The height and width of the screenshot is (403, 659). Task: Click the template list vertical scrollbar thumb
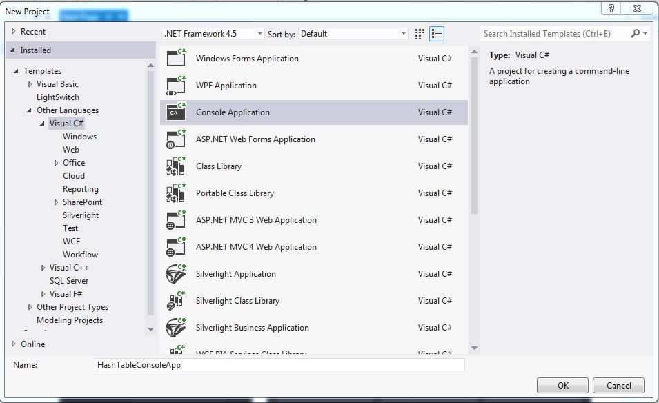pyautogui.click(x=474, y=135)
